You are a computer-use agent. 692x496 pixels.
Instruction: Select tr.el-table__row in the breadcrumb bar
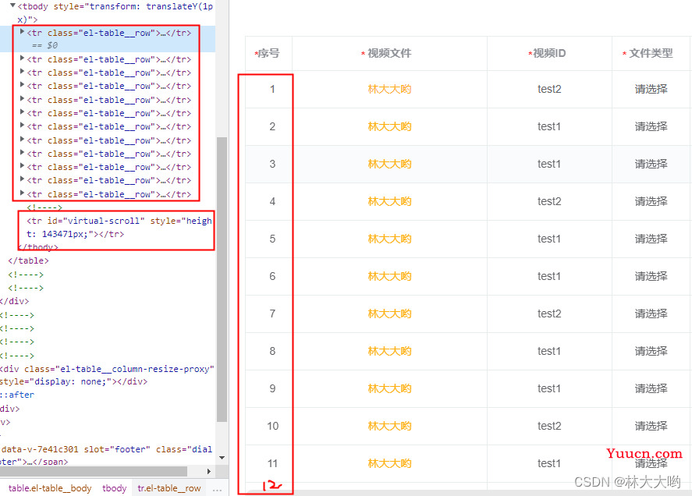tap(169, 488)
